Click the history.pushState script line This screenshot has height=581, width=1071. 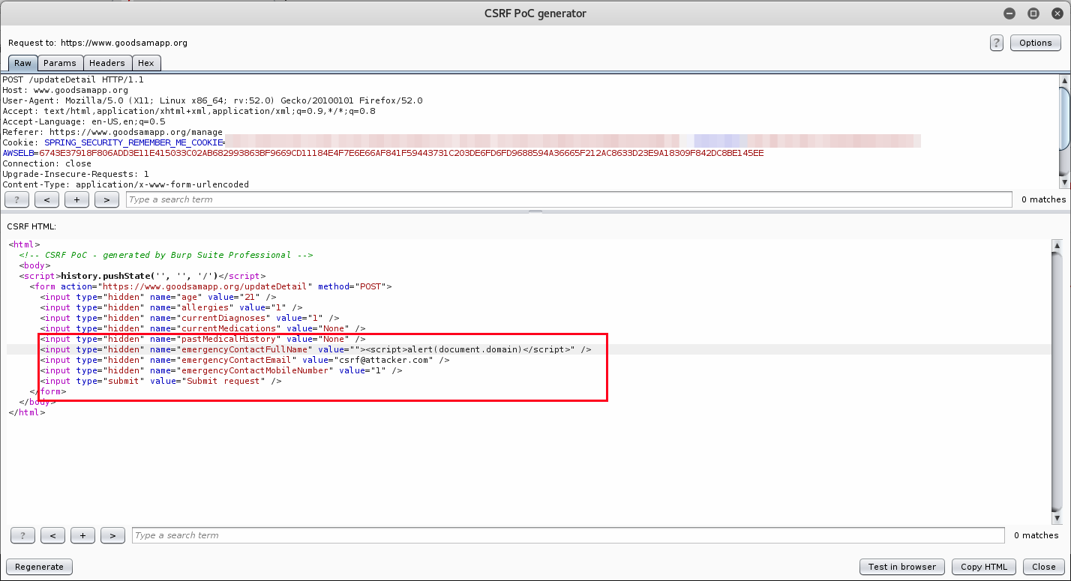tap(142, 276)
